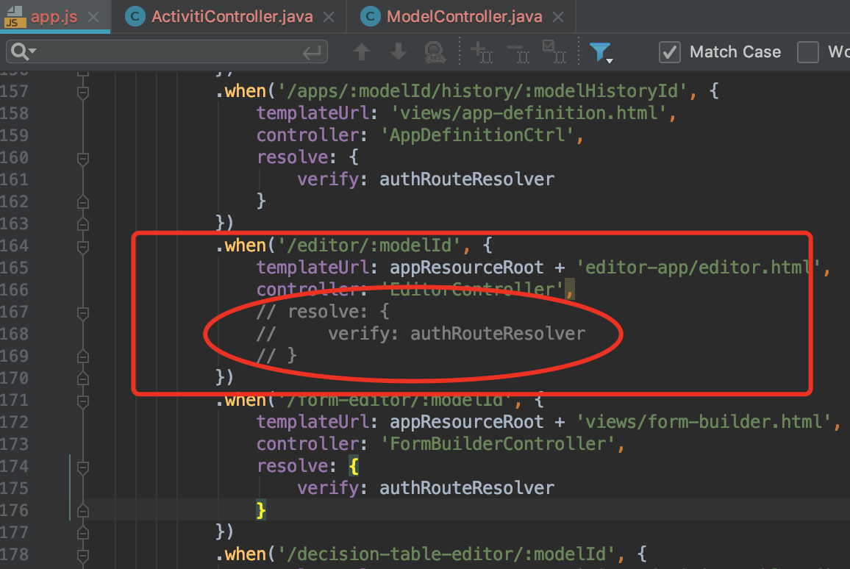Collapse the fold end marker at line 162
Viewport: 850px width, 569px height.
point(83,202)
